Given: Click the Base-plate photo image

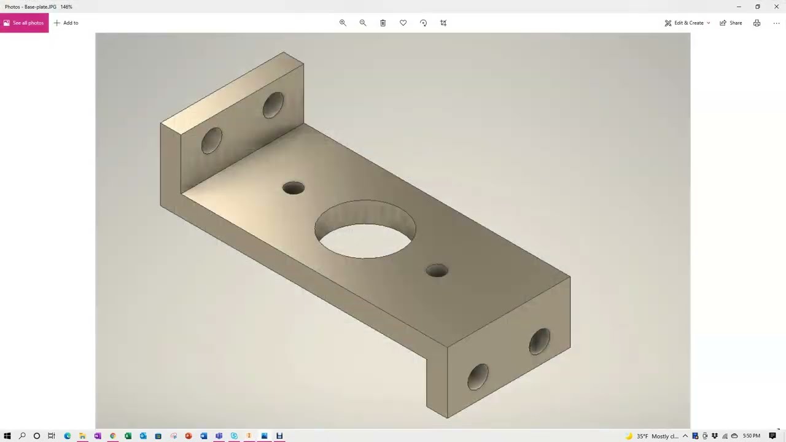Looking at the screenshot, I should (393, 230).
